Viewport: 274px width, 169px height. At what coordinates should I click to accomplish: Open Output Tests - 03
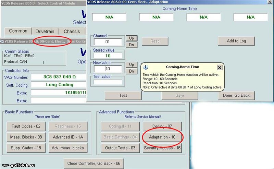tap(120, 148)
